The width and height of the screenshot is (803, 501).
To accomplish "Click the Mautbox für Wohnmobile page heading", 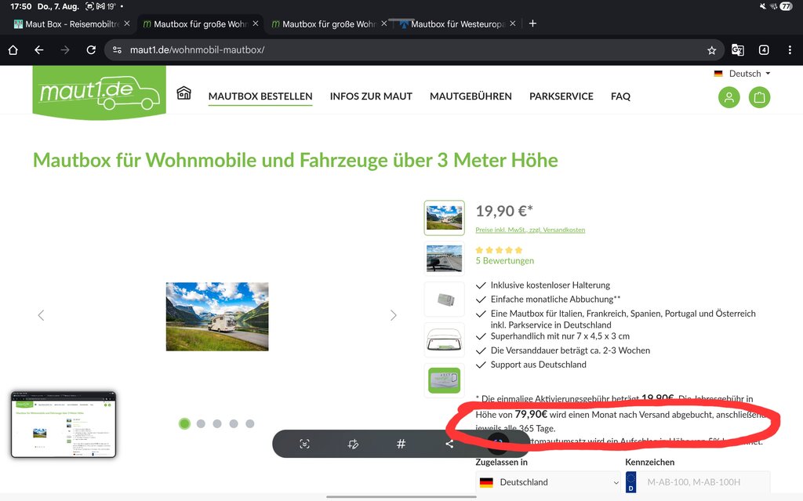I will (296, 161).
